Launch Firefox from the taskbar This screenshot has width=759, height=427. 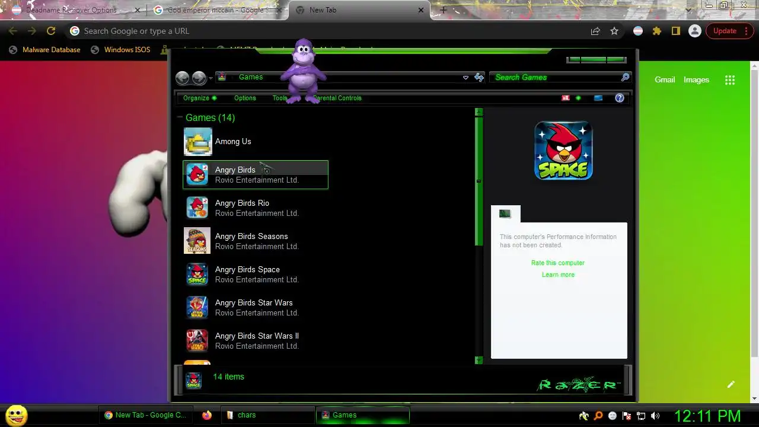pos(206,415)
